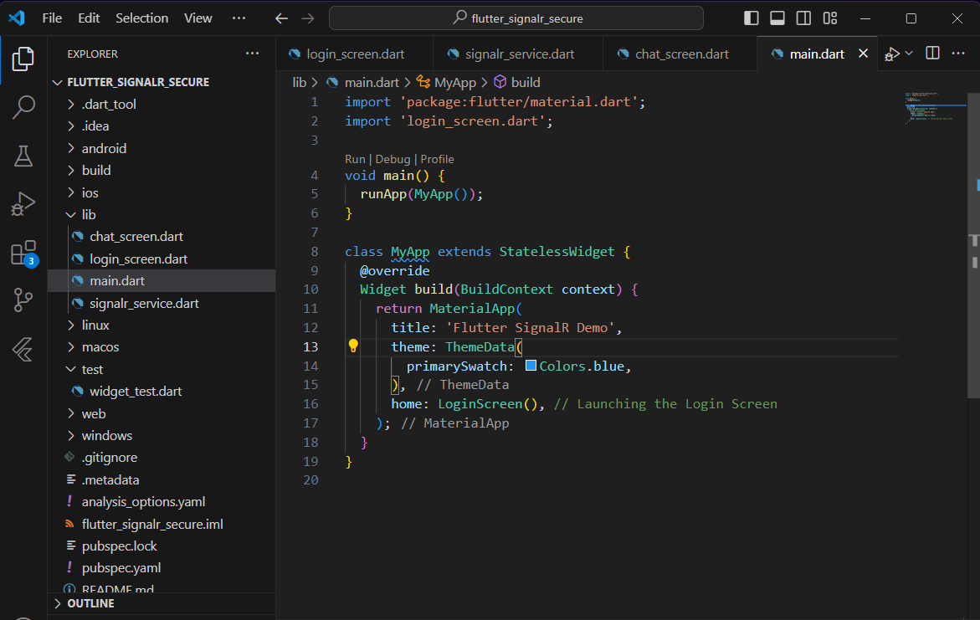Image resolution: width=980 pixels, height=620 pixels.
Task: Toggle the secondary side bar
Action: tap(803, 18)
